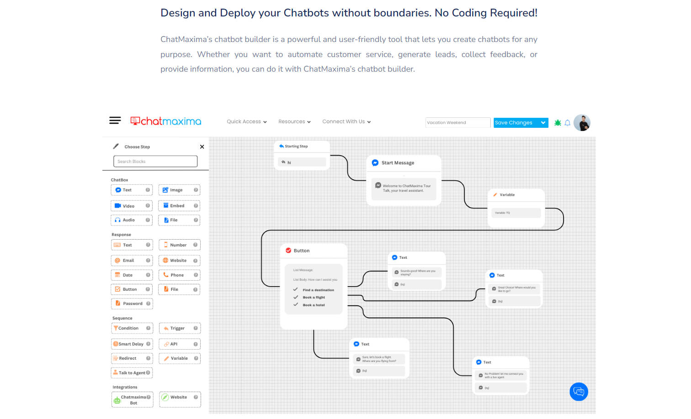
Task: Select the Button node header
Action: tap(314, 251)
